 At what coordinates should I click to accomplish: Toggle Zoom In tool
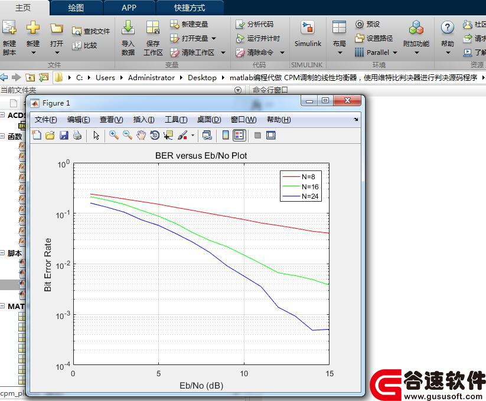coord(114,135)
